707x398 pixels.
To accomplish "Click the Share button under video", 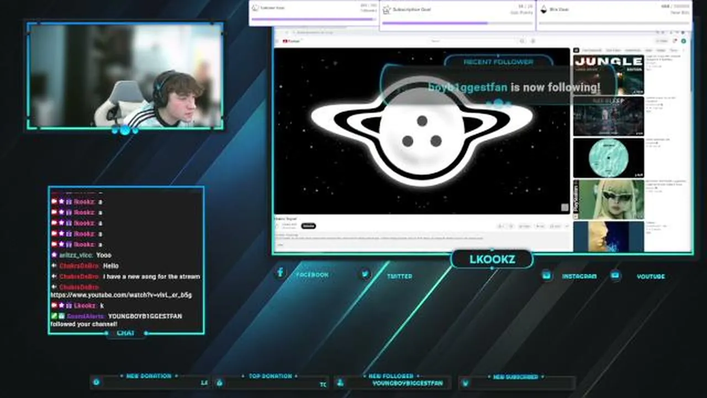I will [x=525, y=226].
